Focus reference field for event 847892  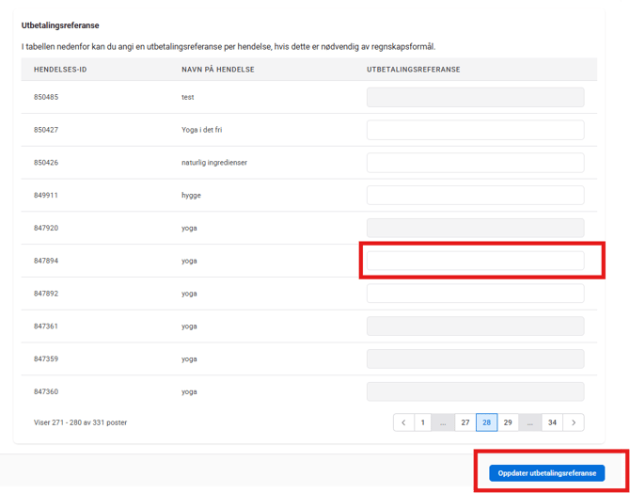point(475,294)
